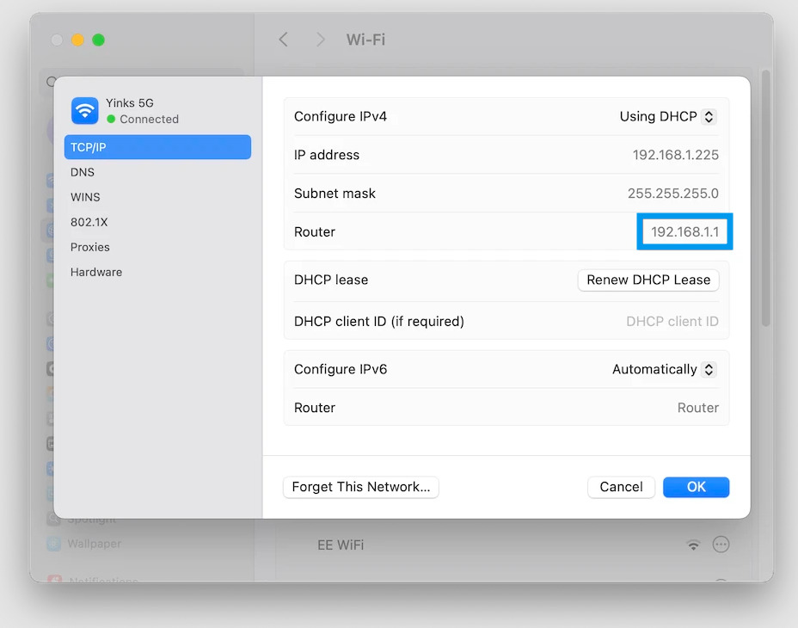Click the forward navigation chevron
This screenshot has height=628, width=798.
click(x=319, y=40)
